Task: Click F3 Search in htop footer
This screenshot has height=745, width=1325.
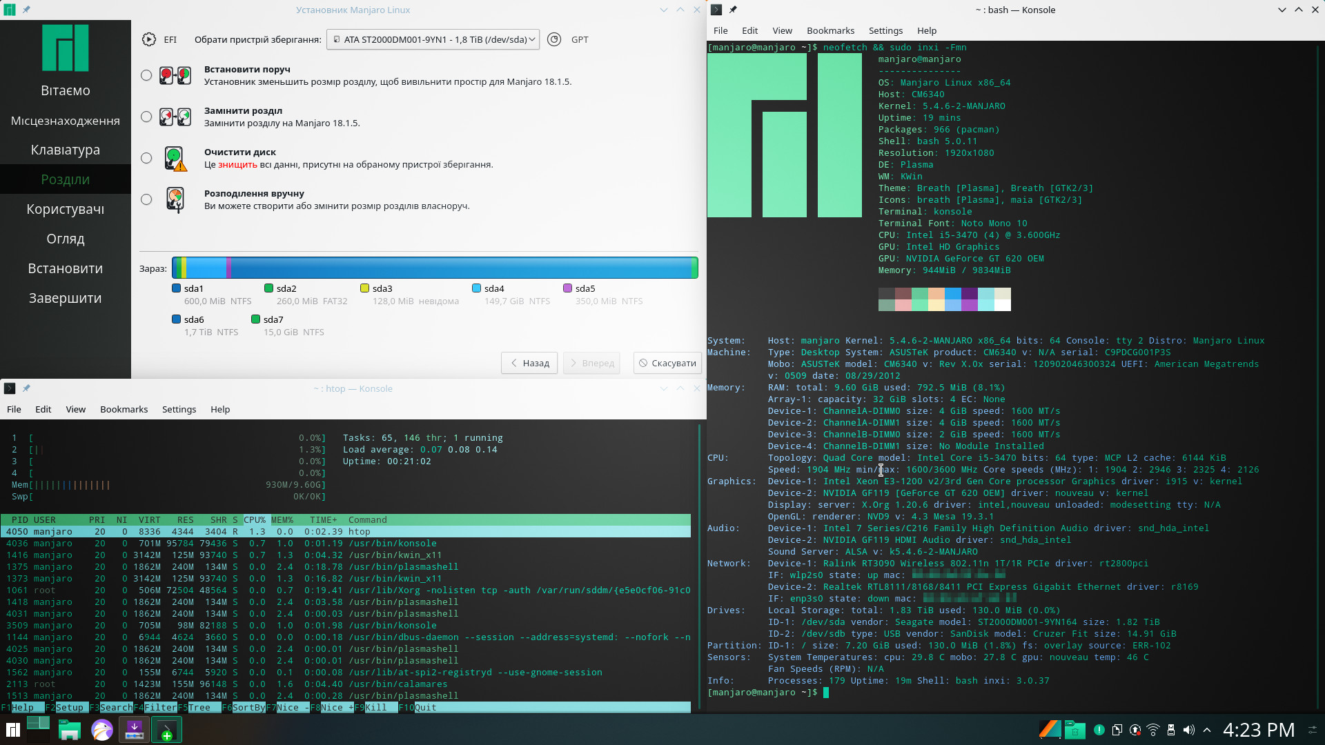Action: pos(110,707)
